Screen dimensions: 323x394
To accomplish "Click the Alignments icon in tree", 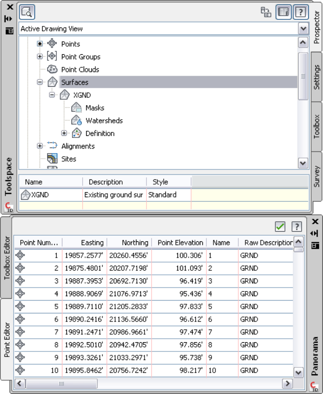I will pos(52,146).
